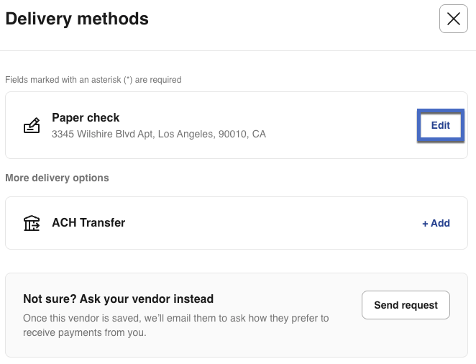Click the plus sign beside Add

pos(425,223)
